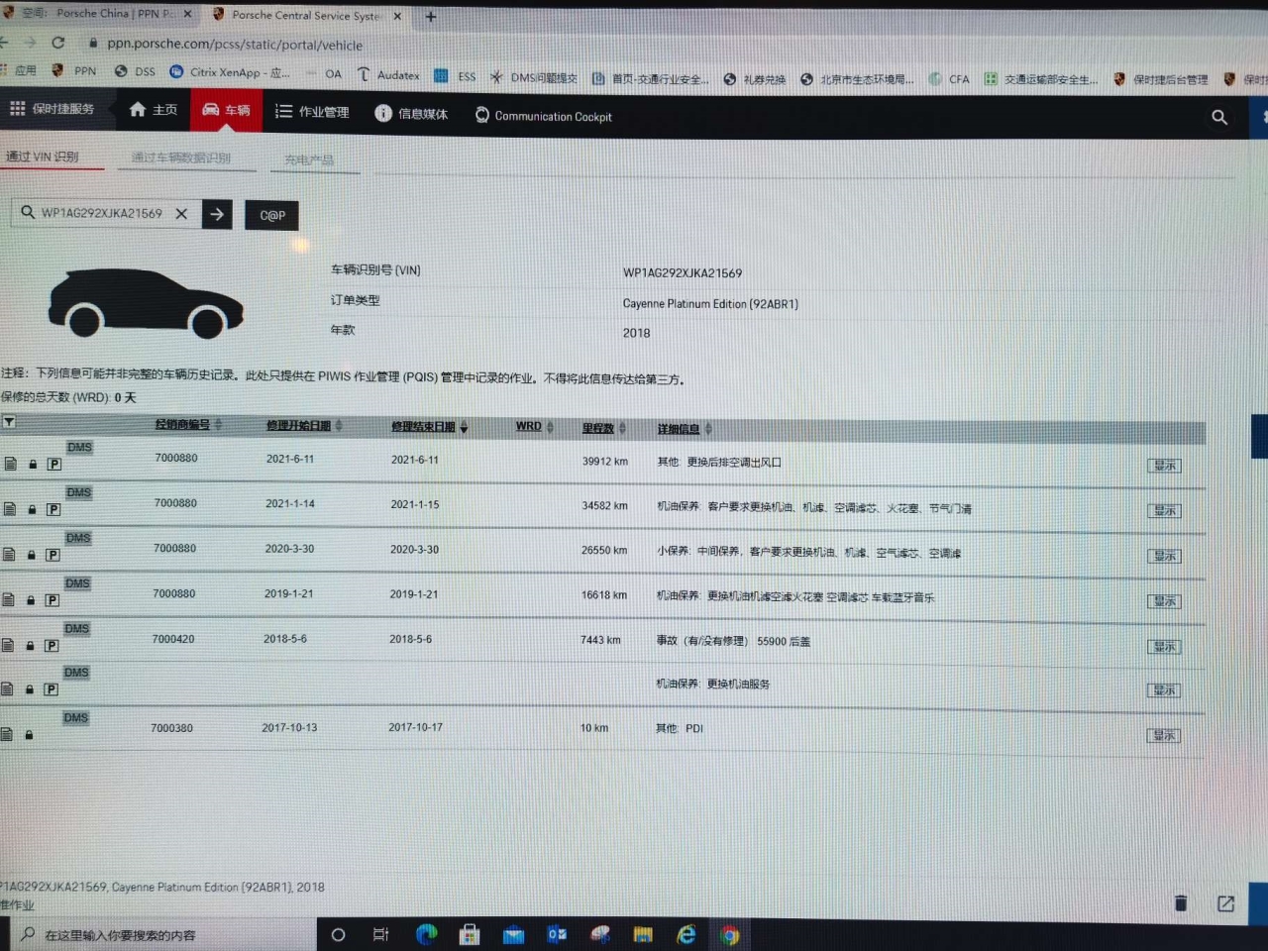Image resolution: width=1268 pixels, height=951 pixels.
Task: Switch to 通过 VIN 识别 tab
Action: click(x=42, y=157)
